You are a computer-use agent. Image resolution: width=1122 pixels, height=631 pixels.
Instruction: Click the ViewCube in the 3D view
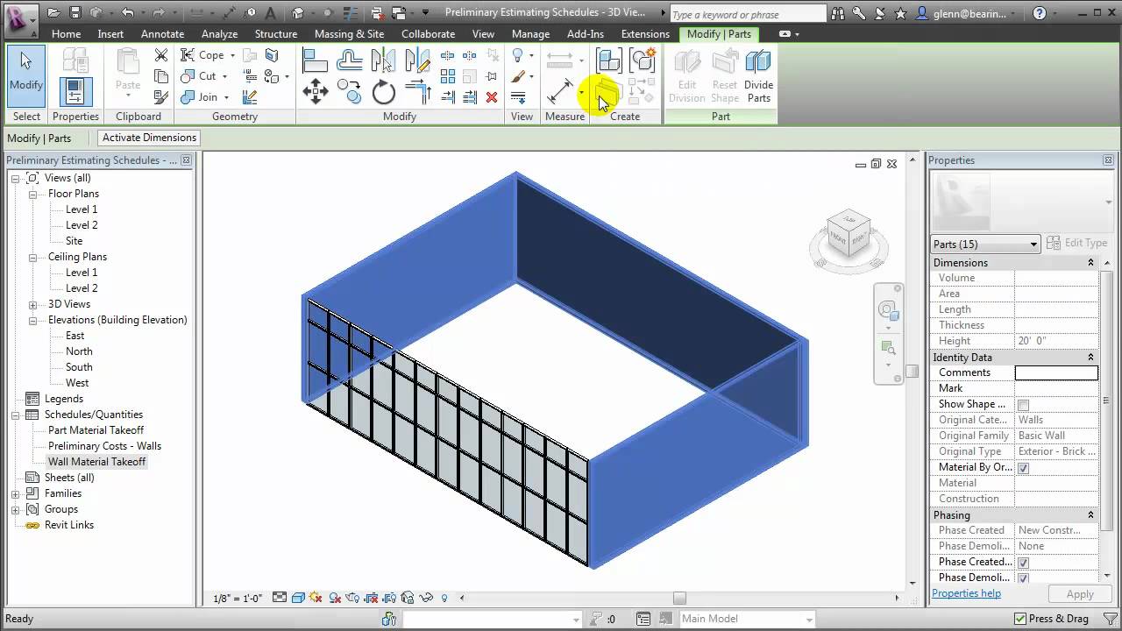[x=849, y=234]
